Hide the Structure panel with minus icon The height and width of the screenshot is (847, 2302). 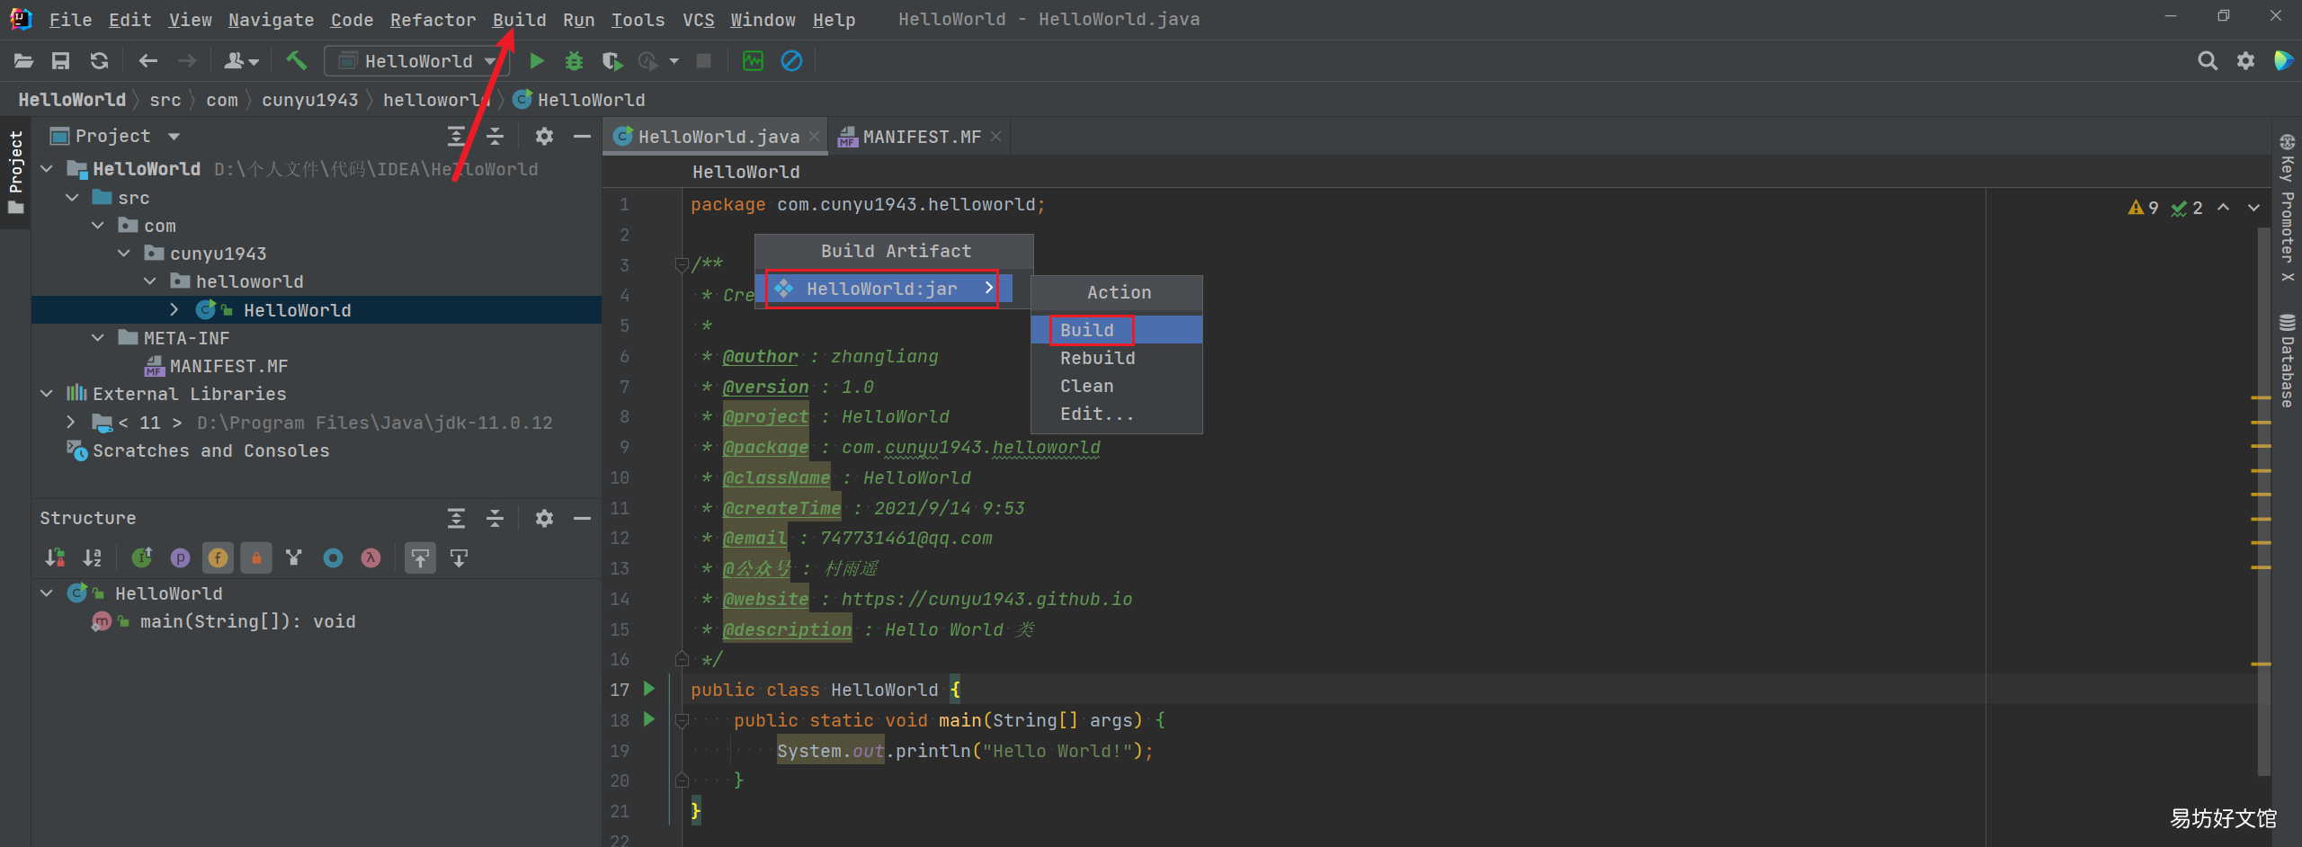pyautogui.click(x=582, y=518)
